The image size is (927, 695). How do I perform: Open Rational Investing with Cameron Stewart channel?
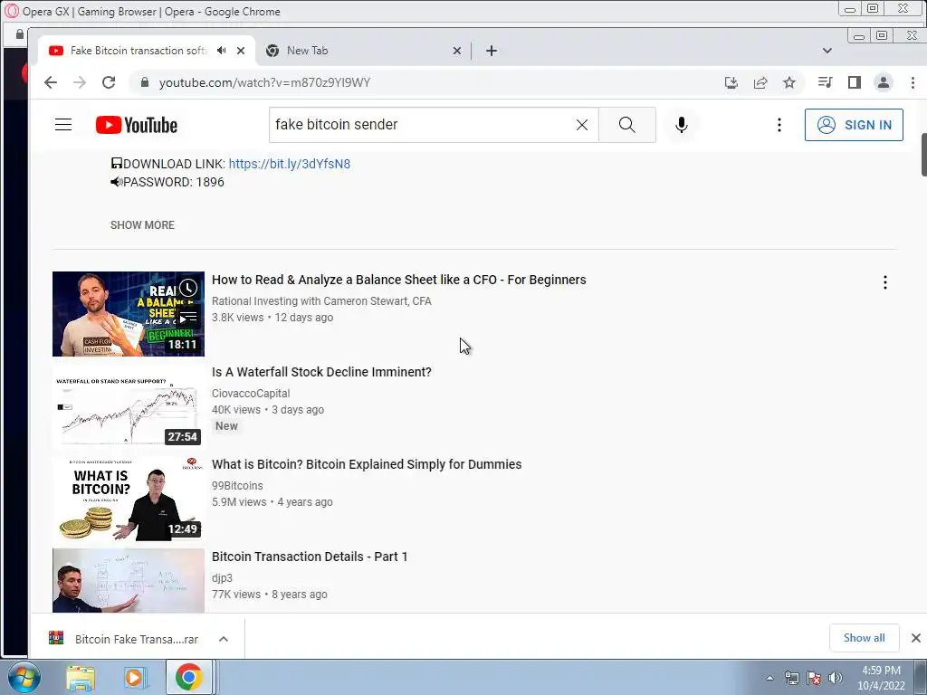click(x=321, y=301)
